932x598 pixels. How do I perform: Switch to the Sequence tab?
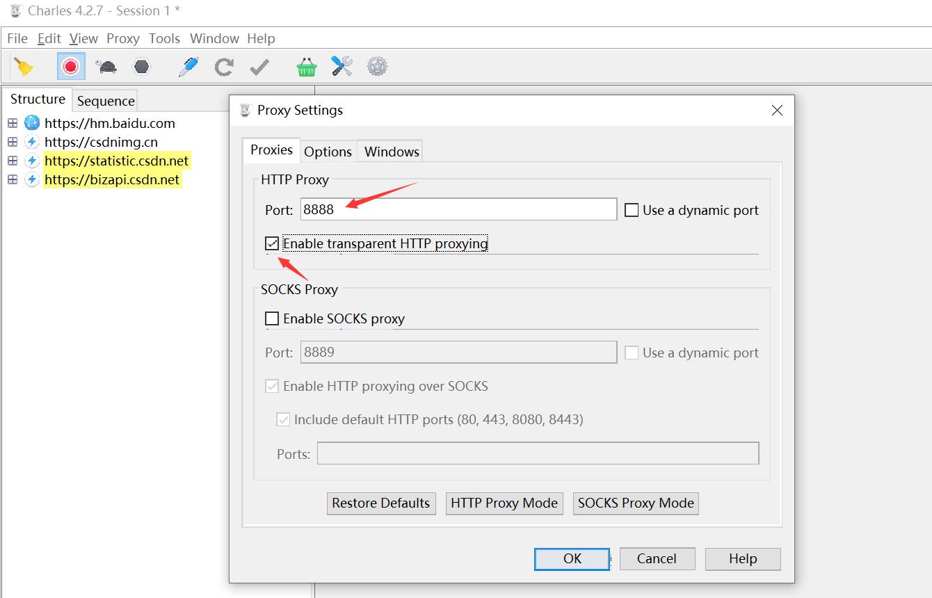coord(106,101)
